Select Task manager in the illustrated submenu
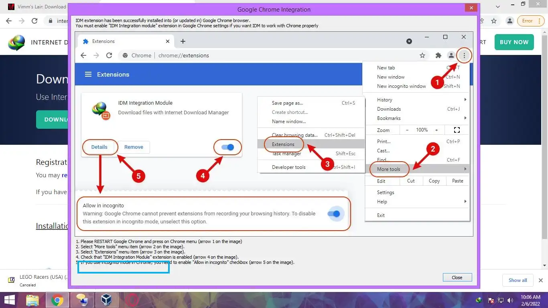This screenshot has height=308, width=548. click(311, 154)
